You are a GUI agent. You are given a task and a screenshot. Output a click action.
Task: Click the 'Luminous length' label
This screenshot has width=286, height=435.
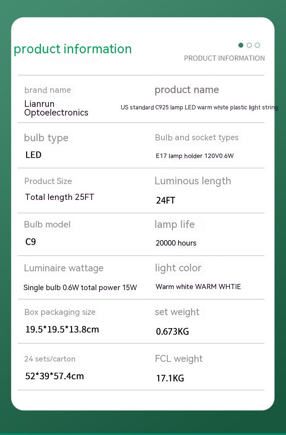(x=193, y=181)
